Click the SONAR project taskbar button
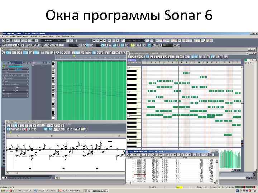 [96, 191]
